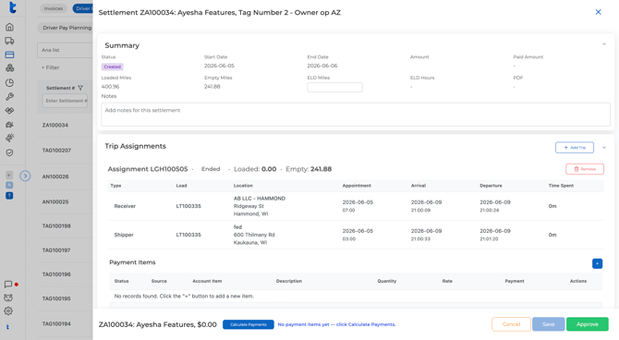
Task: Click the Appointment column header
Action: pos(357,186)
